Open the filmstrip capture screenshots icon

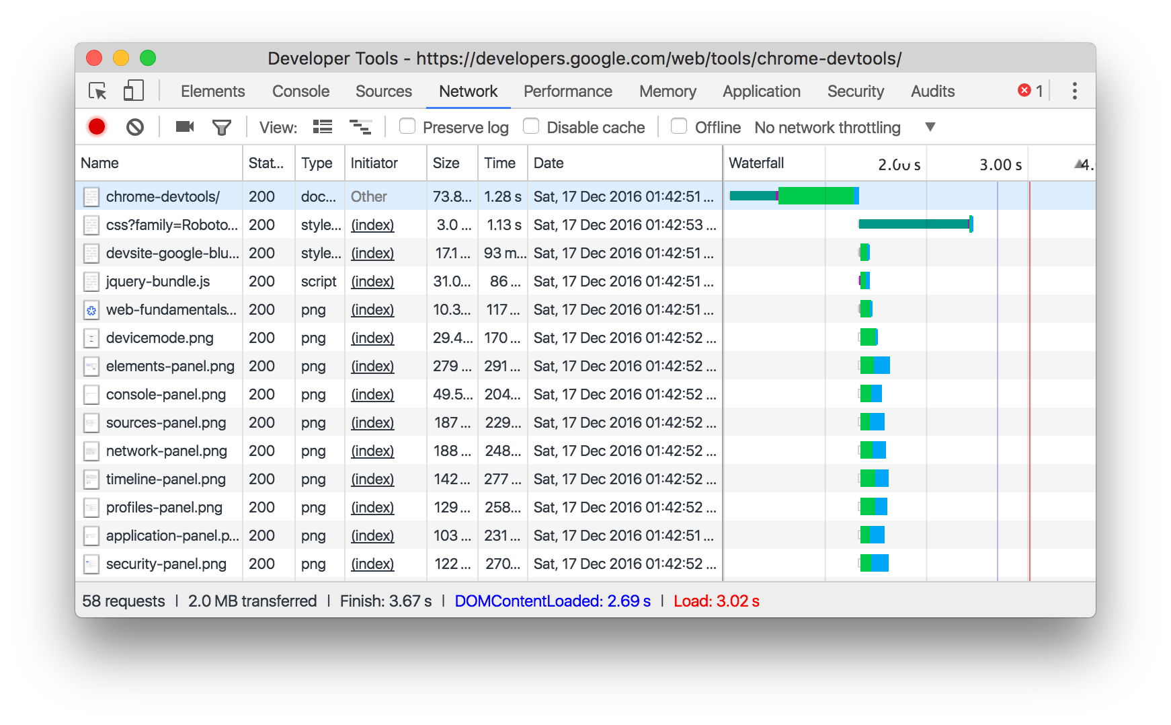pyautogui.click(x=184, y=126)
